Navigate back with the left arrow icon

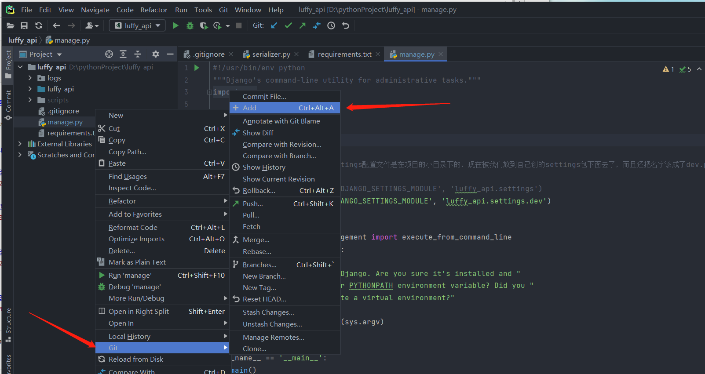pos(56,26)
